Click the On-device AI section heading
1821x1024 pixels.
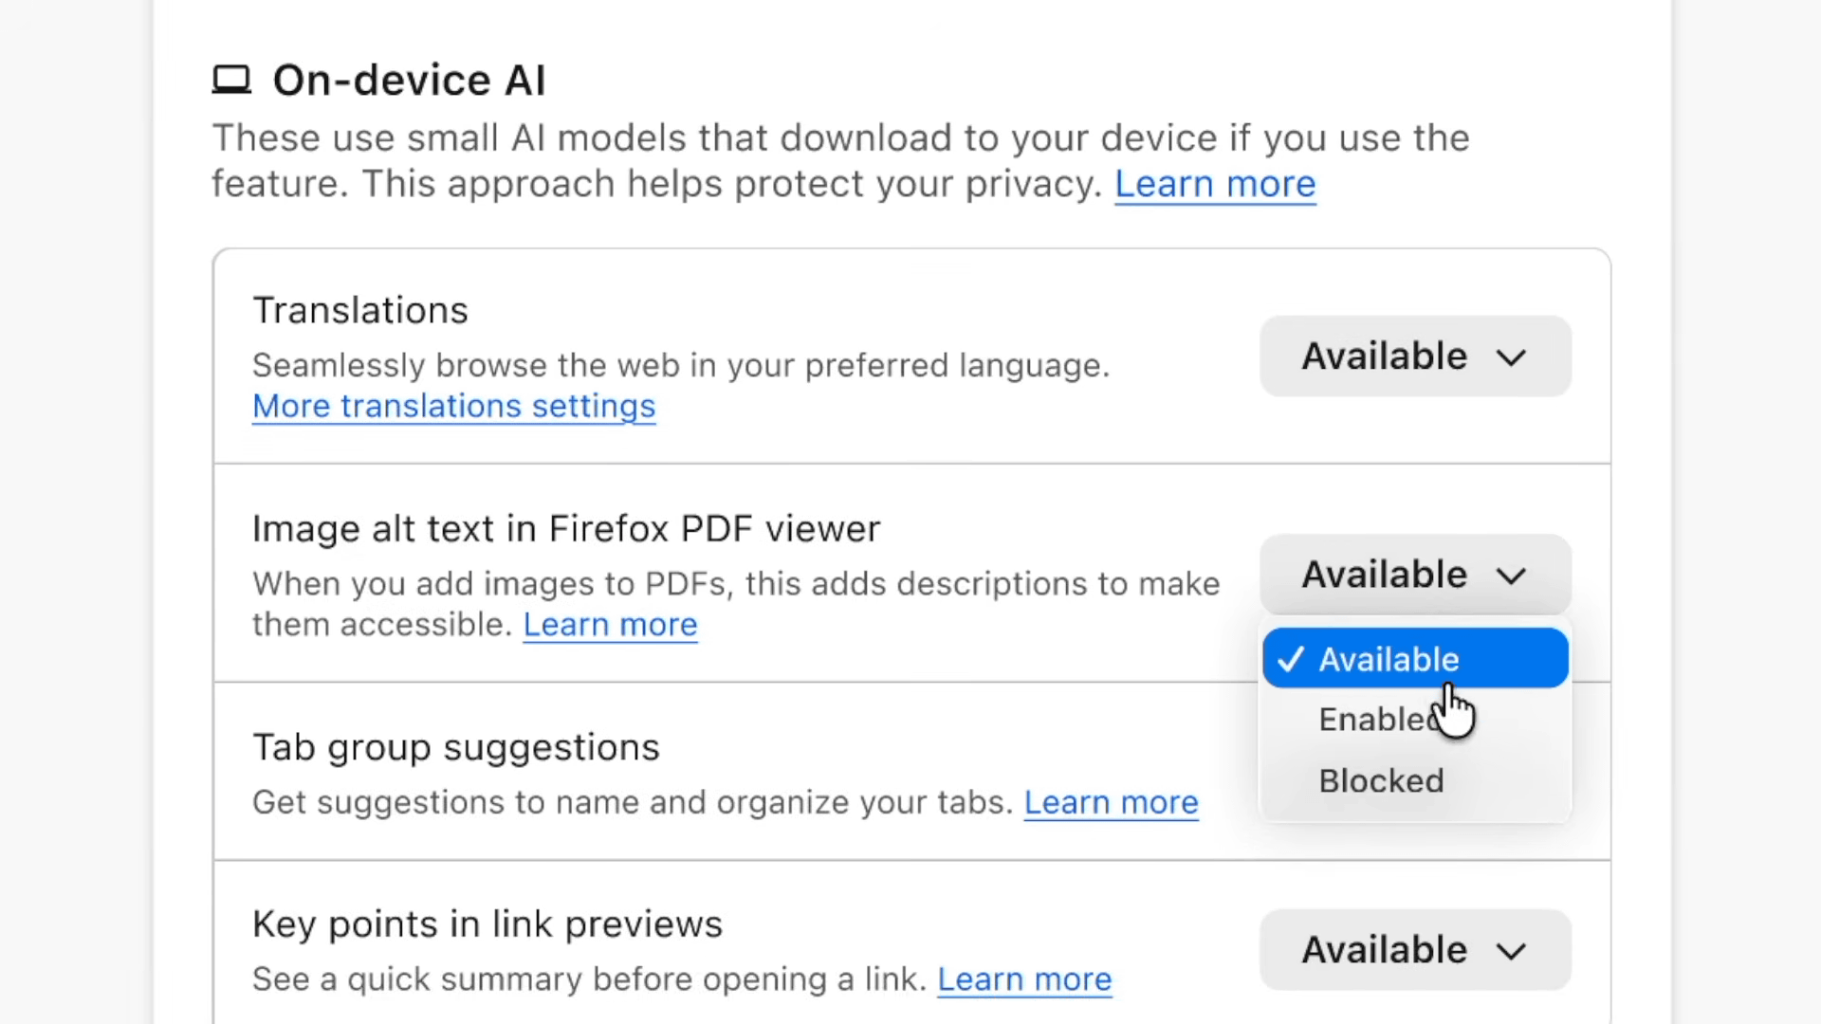409,81
